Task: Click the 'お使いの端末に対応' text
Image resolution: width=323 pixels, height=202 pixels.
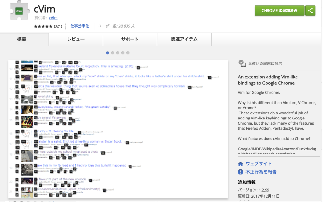Action: pyautogui.click(x=265, y=64)
